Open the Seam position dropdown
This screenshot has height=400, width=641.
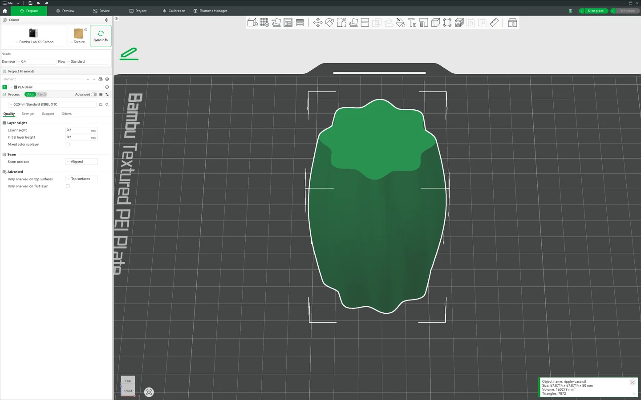coord(81,162)
